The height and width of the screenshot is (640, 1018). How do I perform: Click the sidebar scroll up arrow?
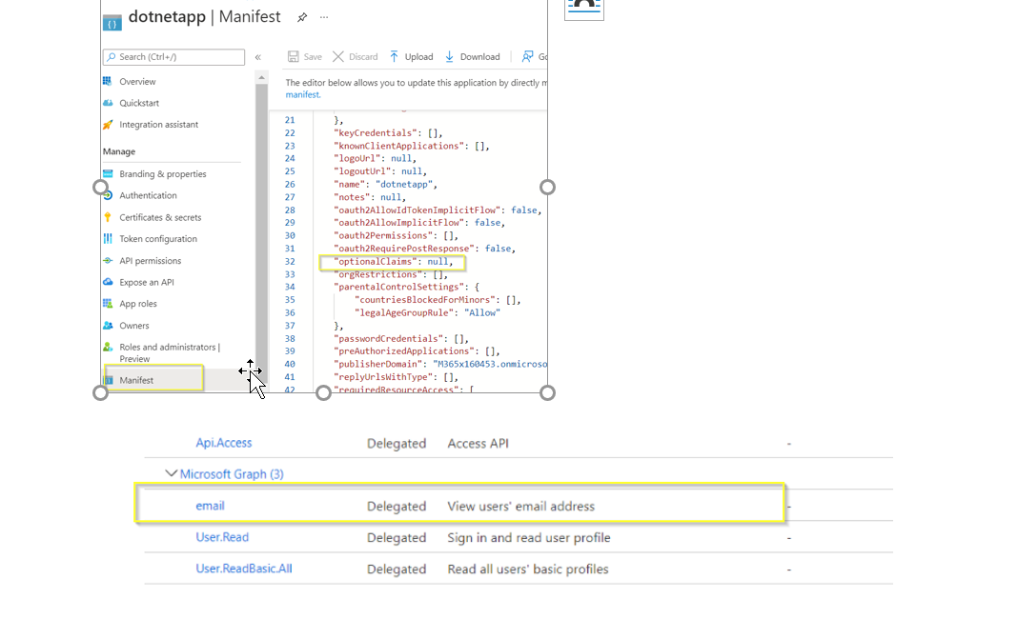(x=261, y=78)
